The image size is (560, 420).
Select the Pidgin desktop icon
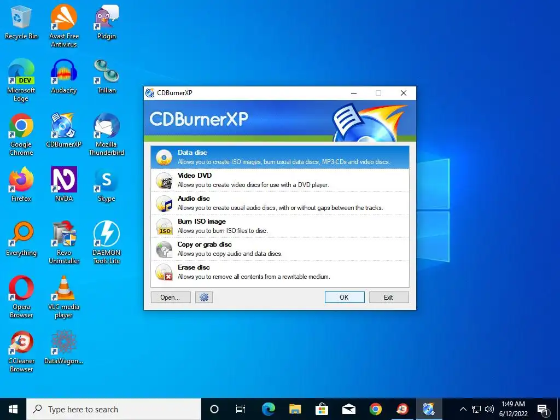107,23
